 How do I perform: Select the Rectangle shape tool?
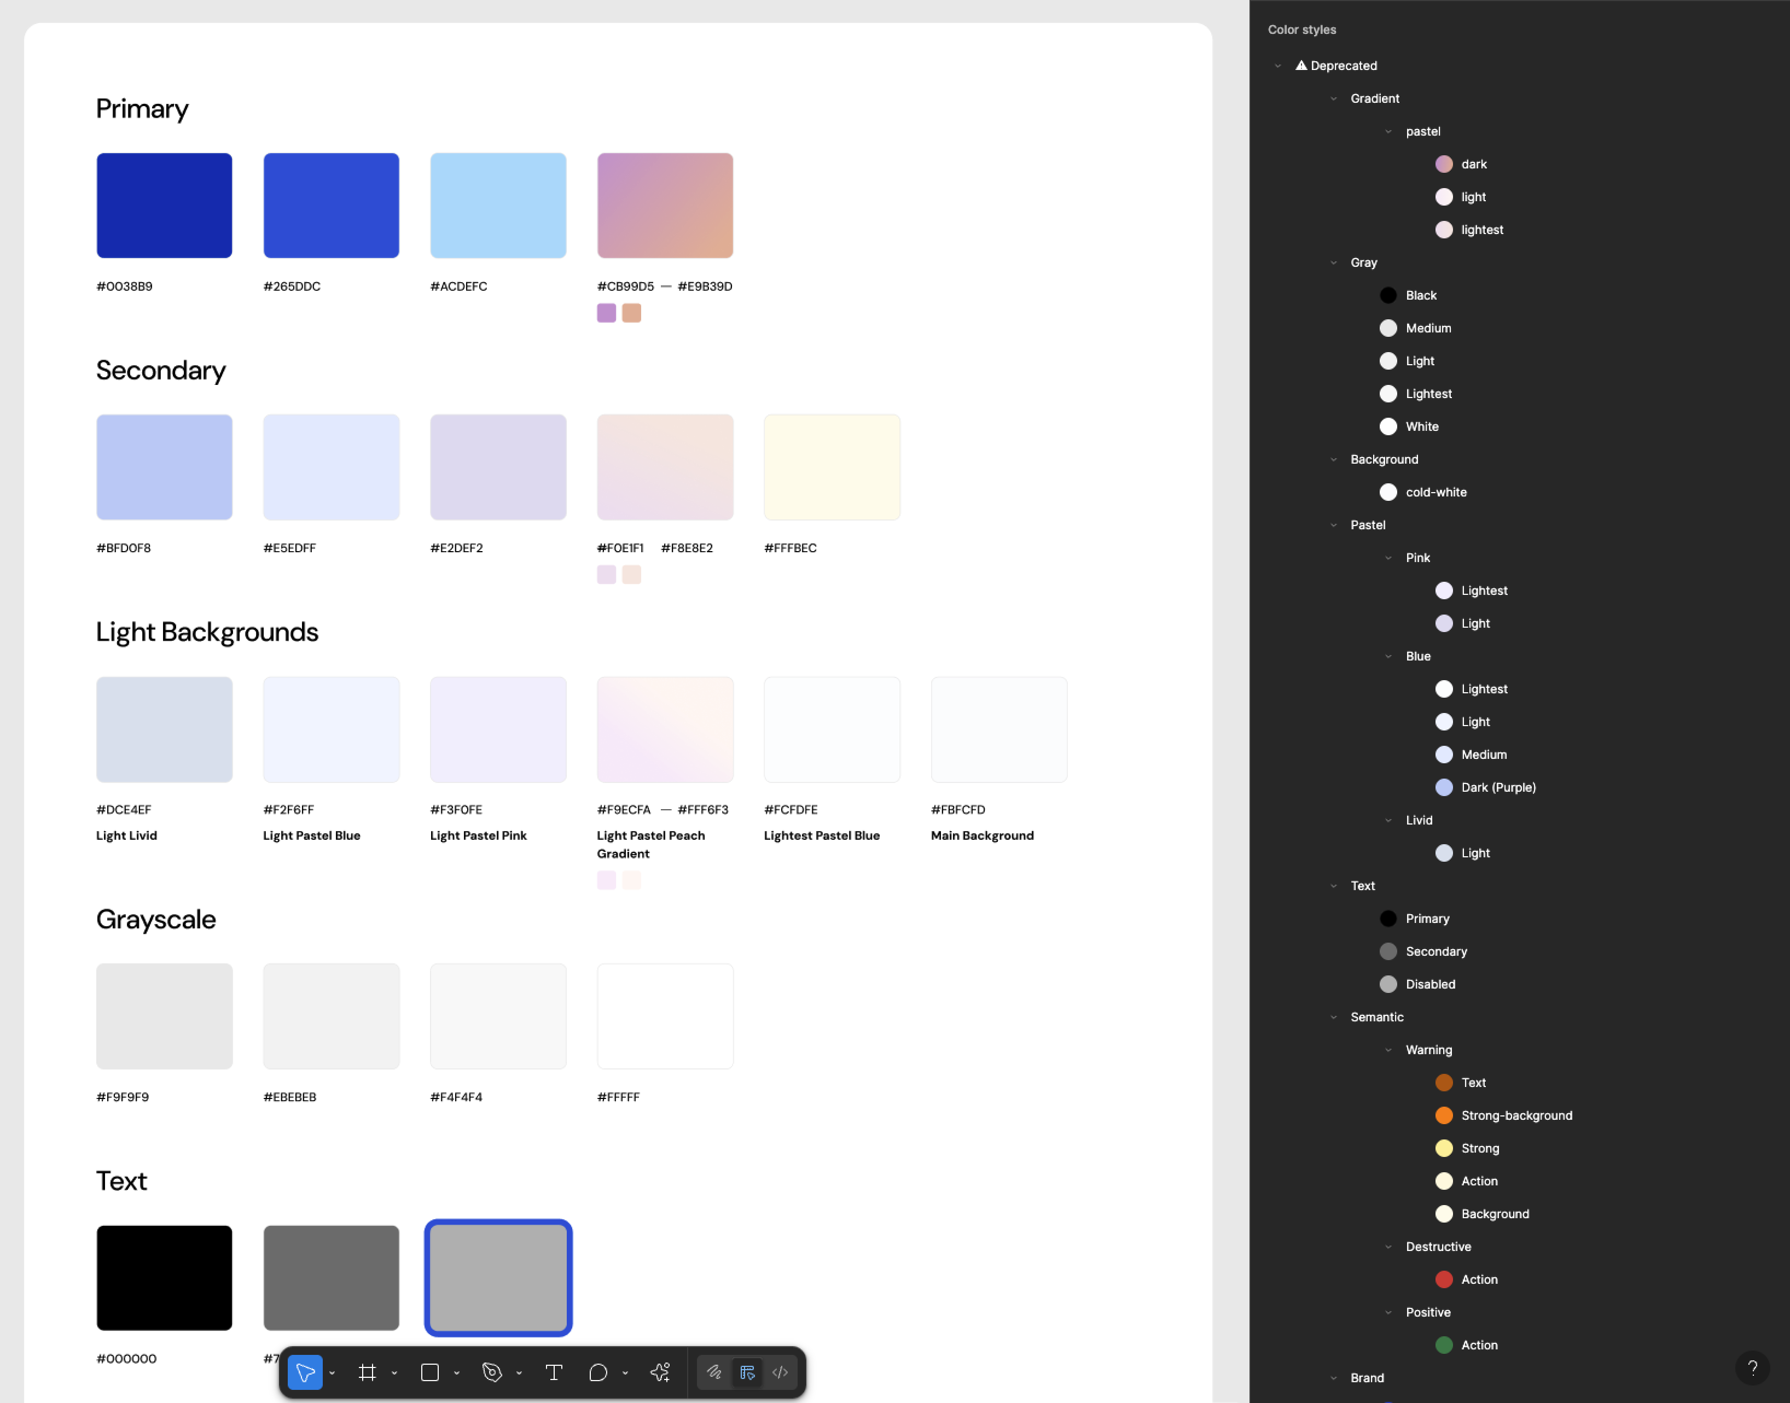point(429,1372)
